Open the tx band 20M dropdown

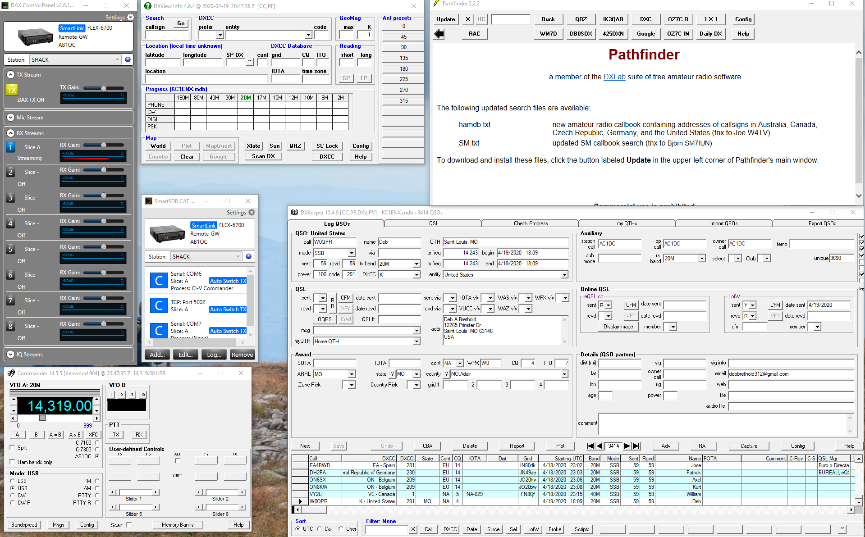tap(416, 264)
